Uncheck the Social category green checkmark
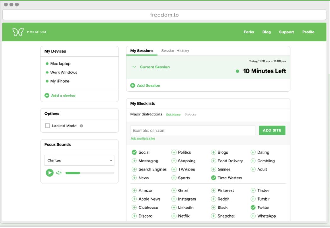 134,152
